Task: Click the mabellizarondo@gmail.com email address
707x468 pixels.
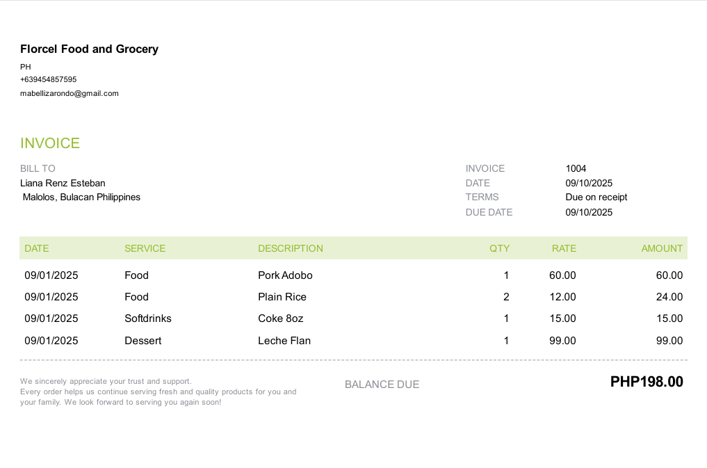Action: (x=70, y=93)
